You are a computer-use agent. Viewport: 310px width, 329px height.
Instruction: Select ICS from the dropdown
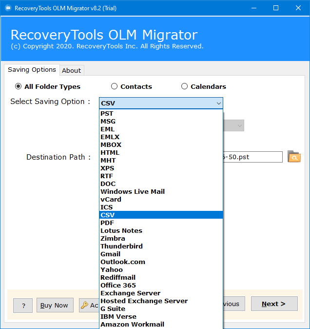pyautogui.click(x=161, y=207)
